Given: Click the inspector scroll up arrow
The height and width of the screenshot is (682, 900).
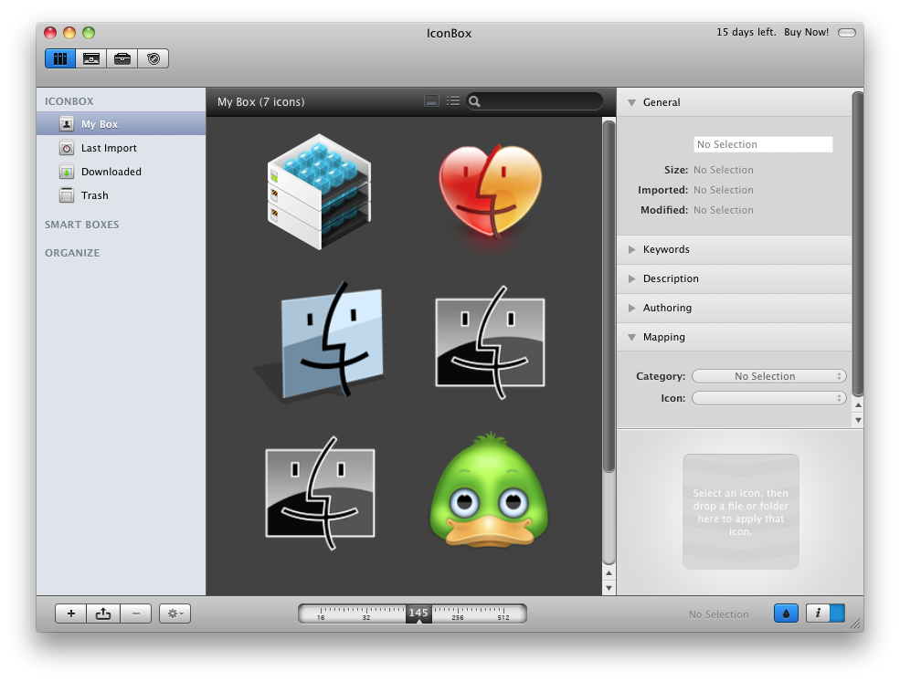Looking at the screenshot, I should coord(858,405).
